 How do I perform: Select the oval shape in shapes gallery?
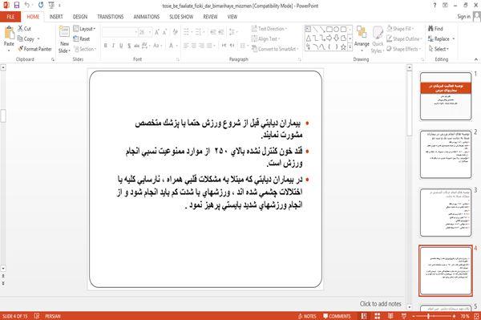pyautogui.click(x=337, y=30)
